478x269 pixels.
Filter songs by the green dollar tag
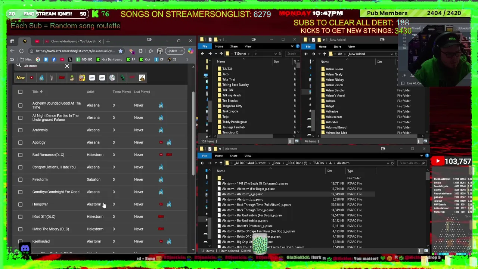[122, 78]
